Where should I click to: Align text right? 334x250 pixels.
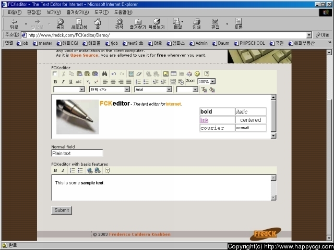(121, 82)
